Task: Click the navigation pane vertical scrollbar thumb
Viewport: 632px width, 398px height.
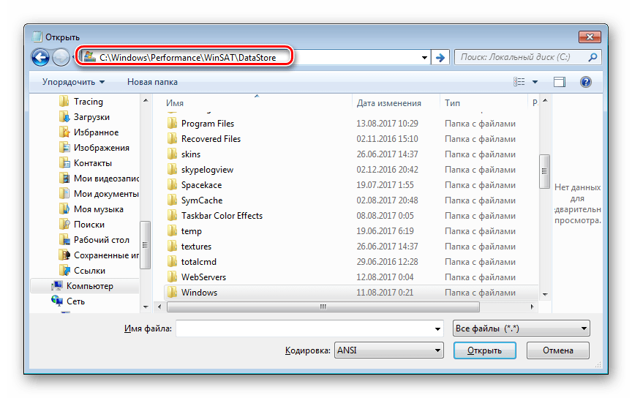Action: pos(145,244)
